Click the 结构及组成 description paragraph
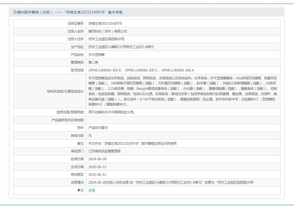 point(183,91)
